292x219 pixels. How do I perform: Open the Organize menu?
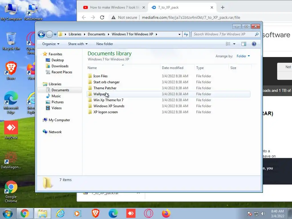[51, 44]
